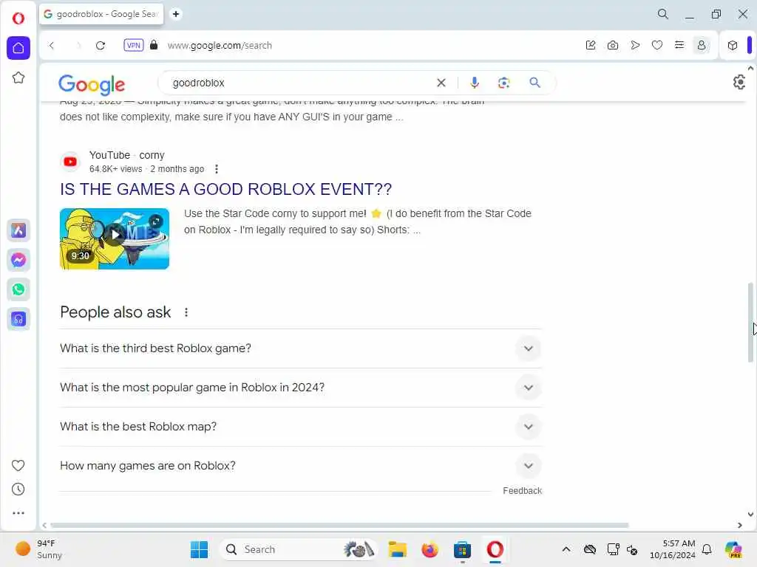
Task: Click the taskbar Search box
Action: (298, 549)
